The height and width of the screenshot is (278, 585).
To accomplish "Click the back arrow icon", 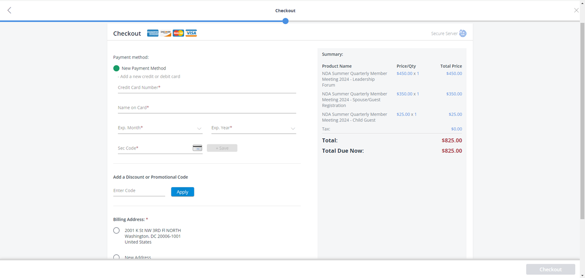I will click(x=9, y=10).
